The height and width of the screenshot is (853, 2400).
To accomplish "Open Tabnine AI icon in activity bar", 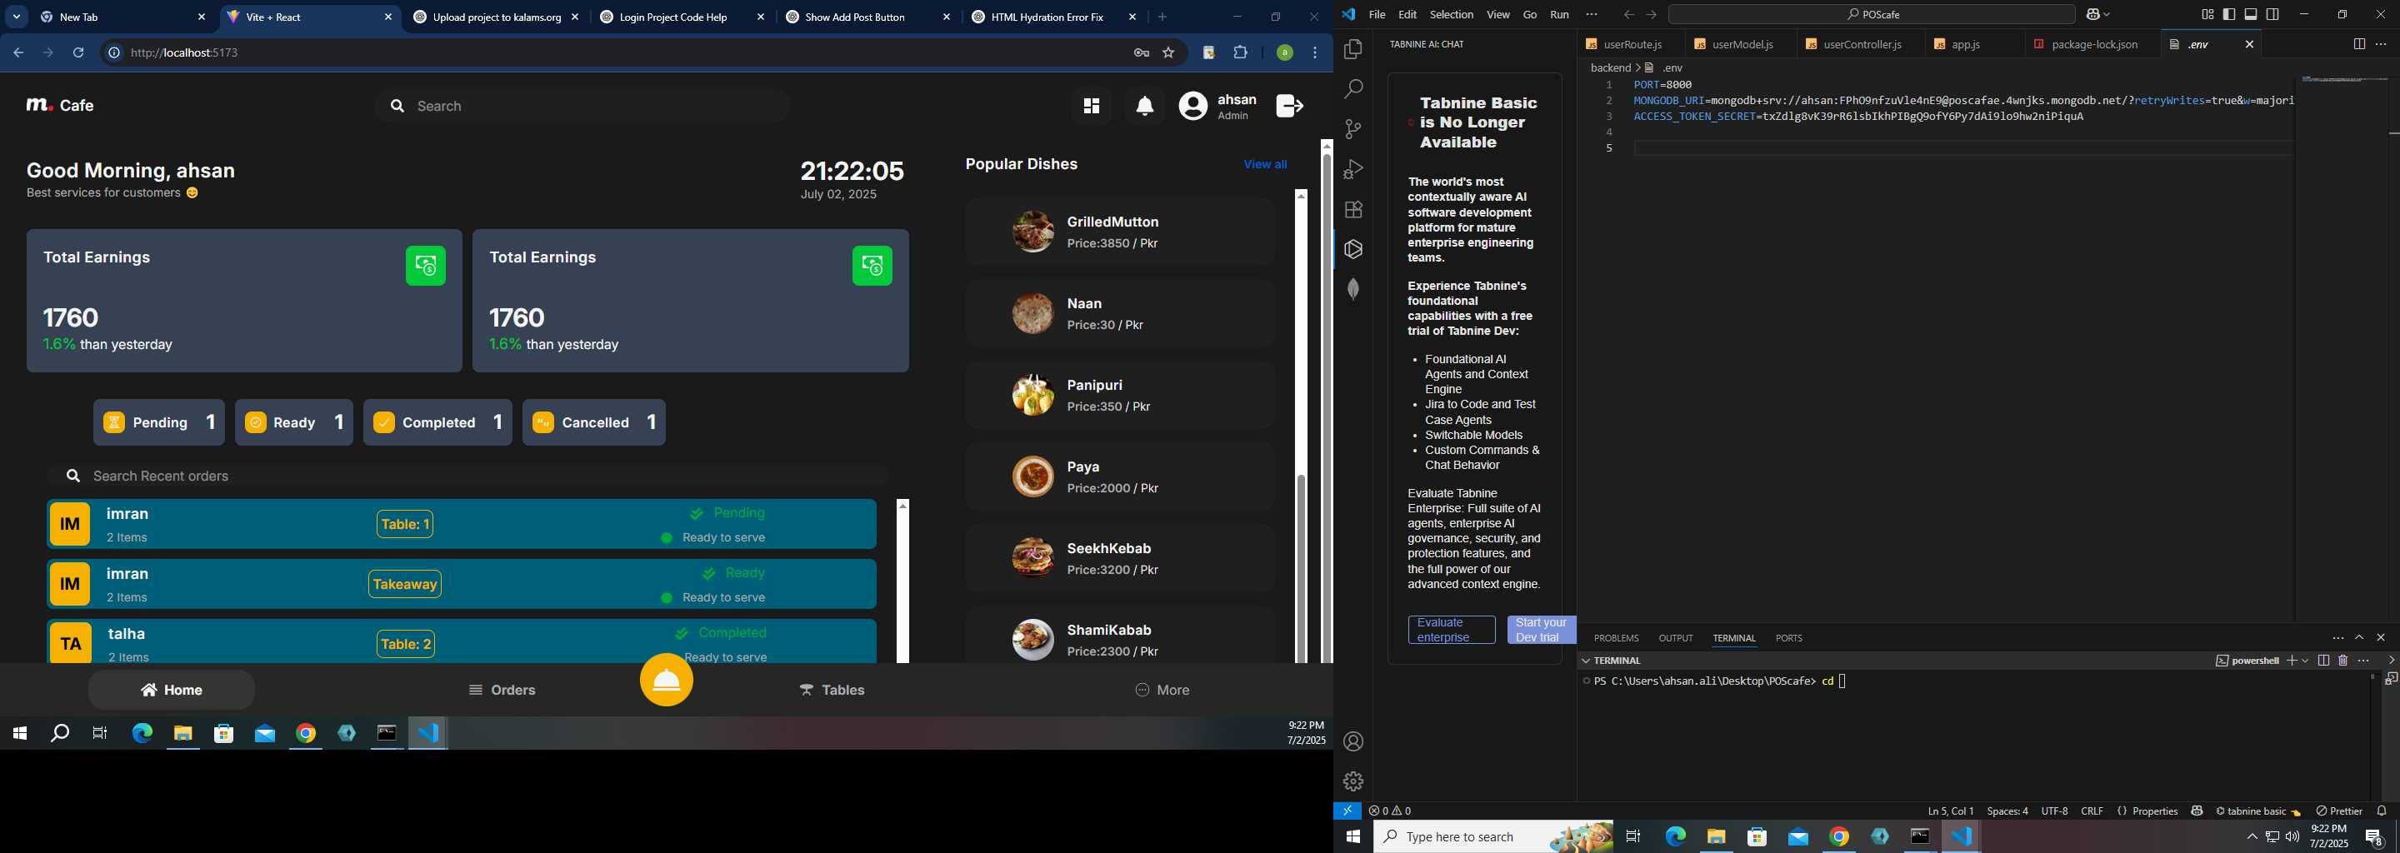I will pos(1352,250).
